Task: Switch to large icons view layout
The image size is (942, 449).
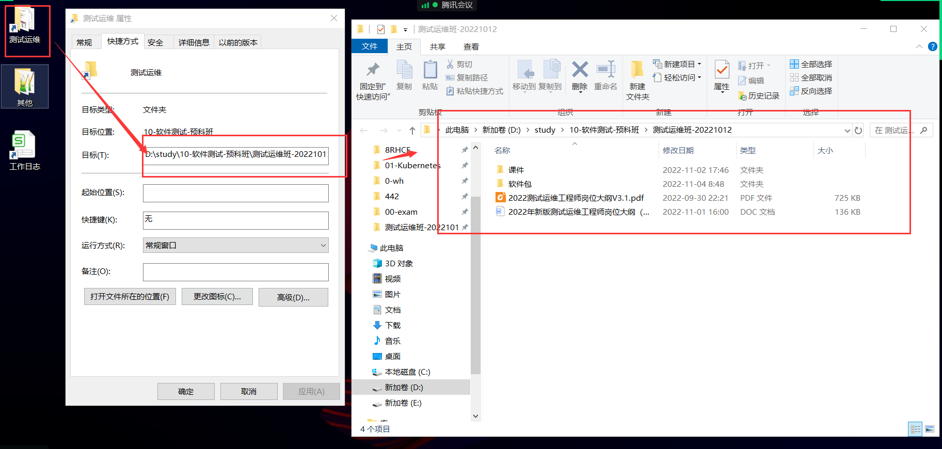Action: (x=930, y=429)
